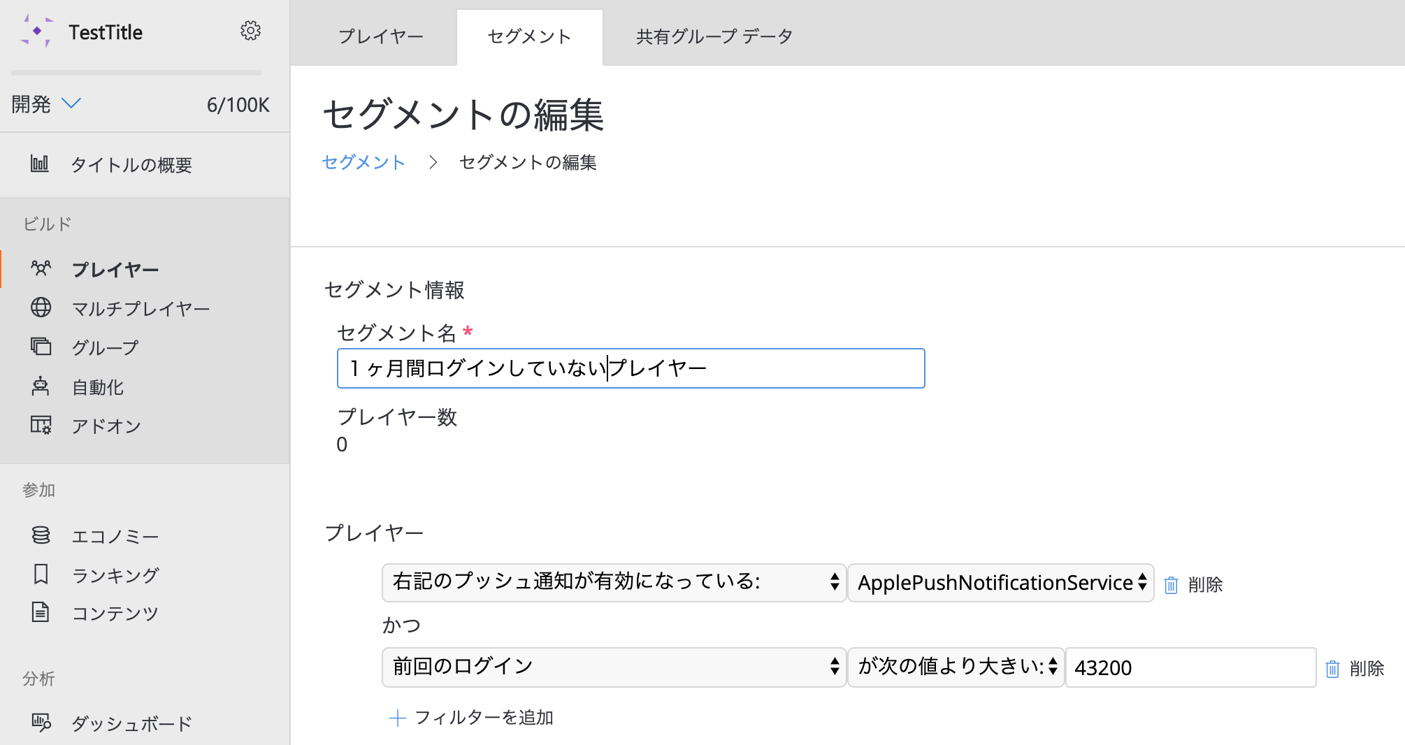Click the ダッシュボード analytics icon
Screen dimensions: 1405x745
coord(41,723)
